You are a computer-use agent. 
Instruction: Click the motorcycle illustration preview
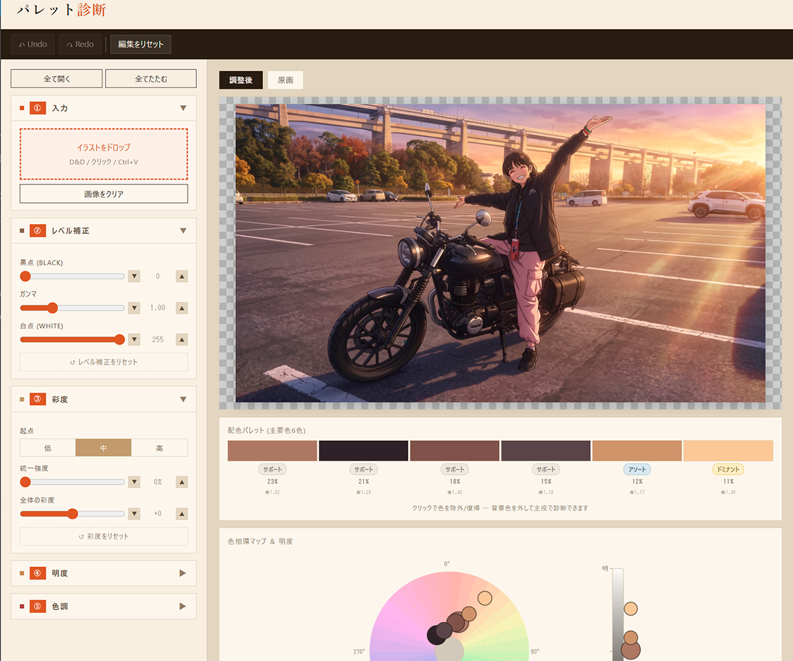tap(500, 253)
